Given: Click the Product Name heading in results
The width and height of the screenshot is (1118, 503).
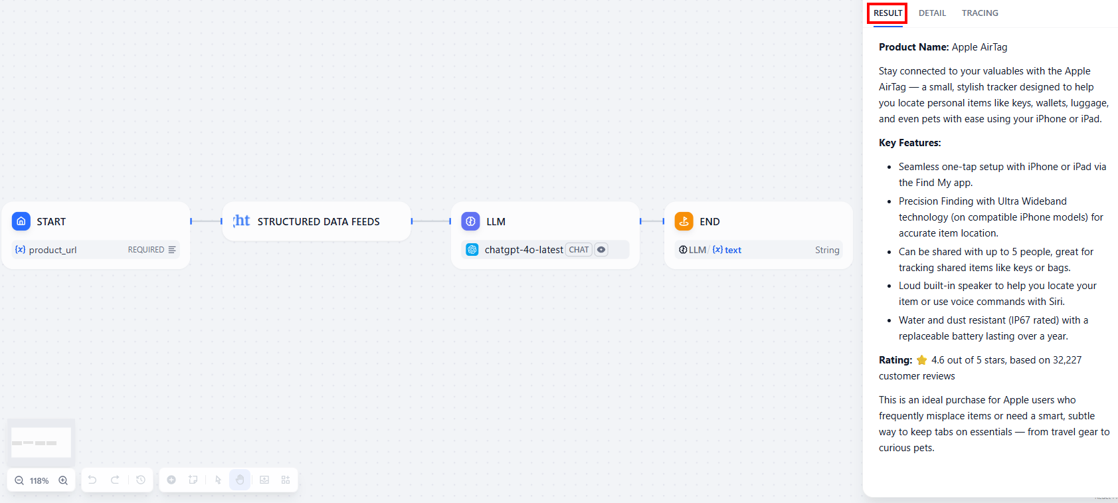Looking at the screenshot, I should click(x=913, y=47).
